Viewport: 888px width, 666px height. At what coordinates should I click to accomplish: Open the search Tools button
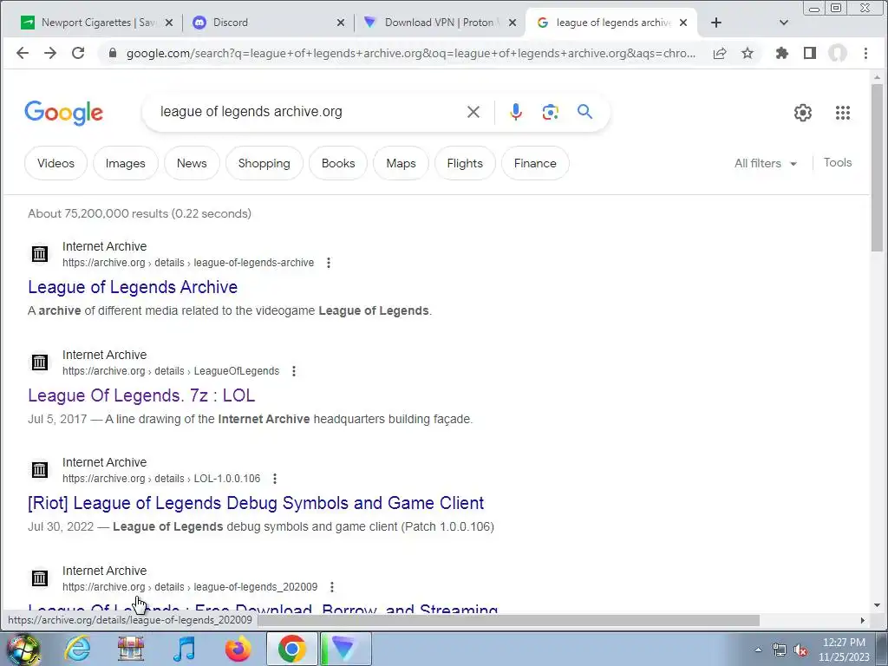(838, 162)
